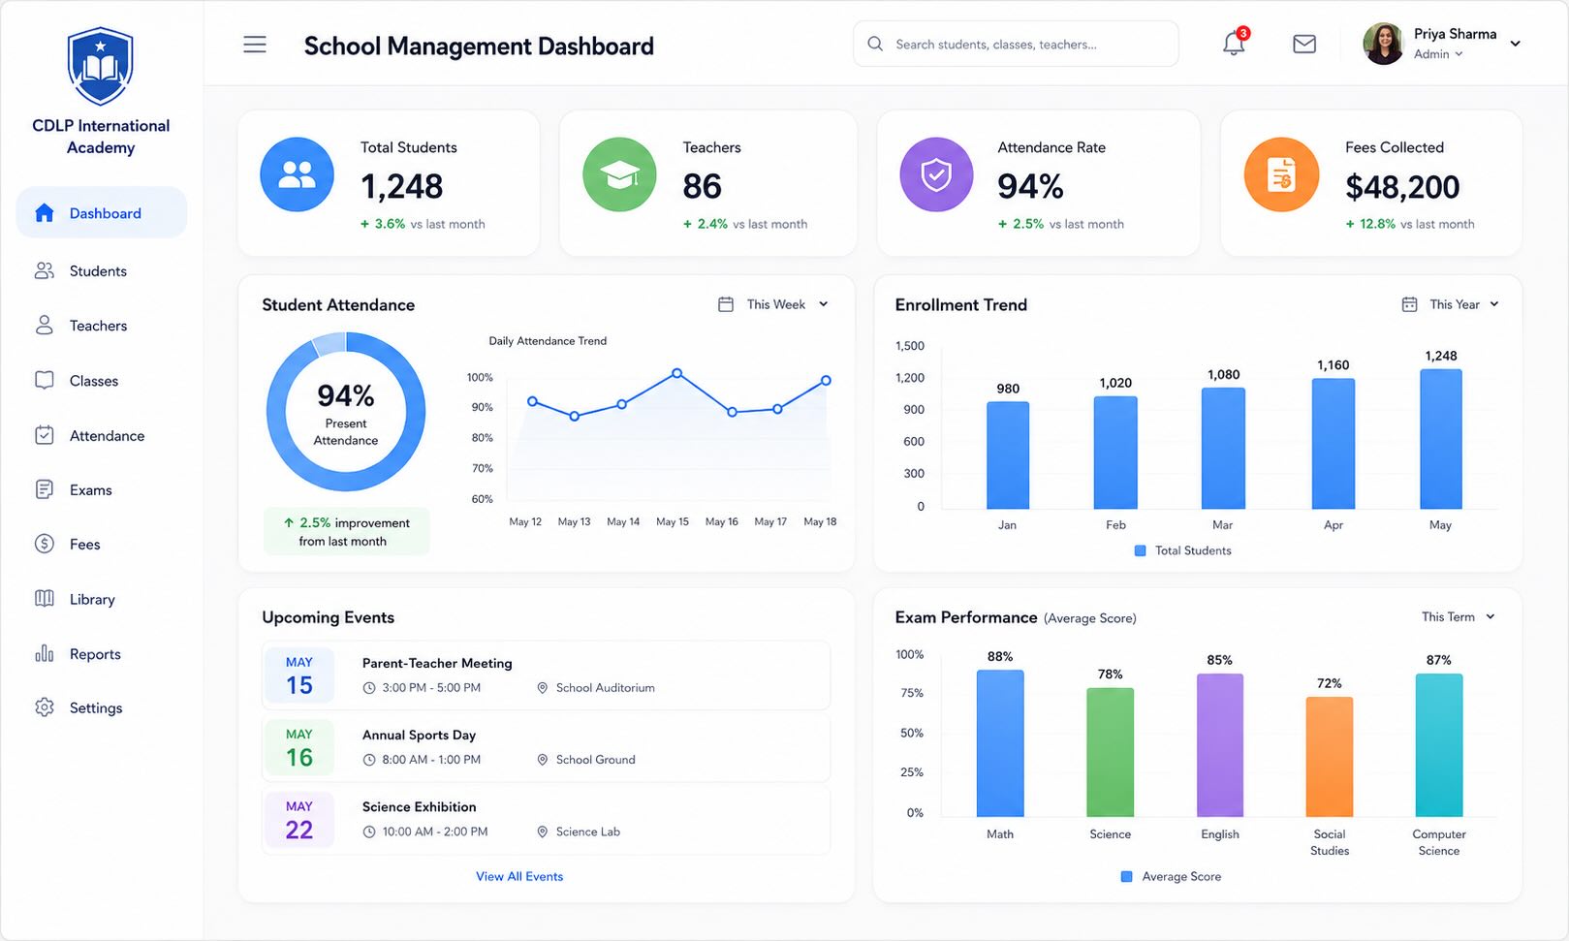The width and height of the screenshot is (1569, 941).
Task: Open the Annual Sports Day event
Action: [x=546, y=746]
